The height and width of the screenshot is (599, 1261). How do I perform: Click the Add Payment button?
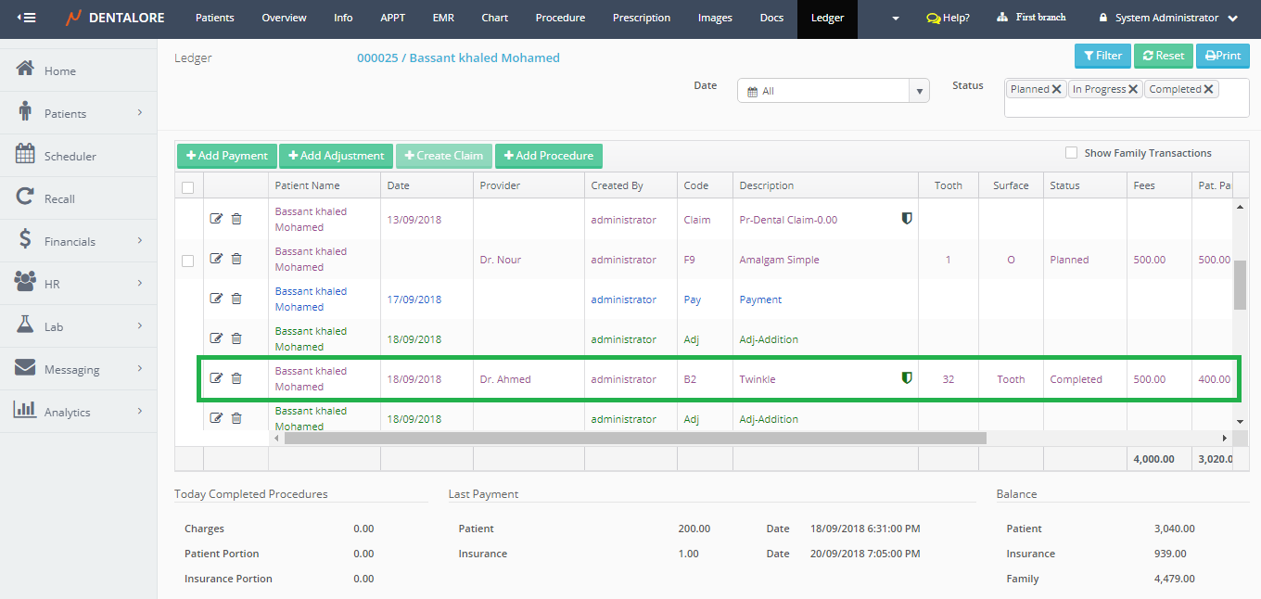pyautogui.click(x=226, y=156)
